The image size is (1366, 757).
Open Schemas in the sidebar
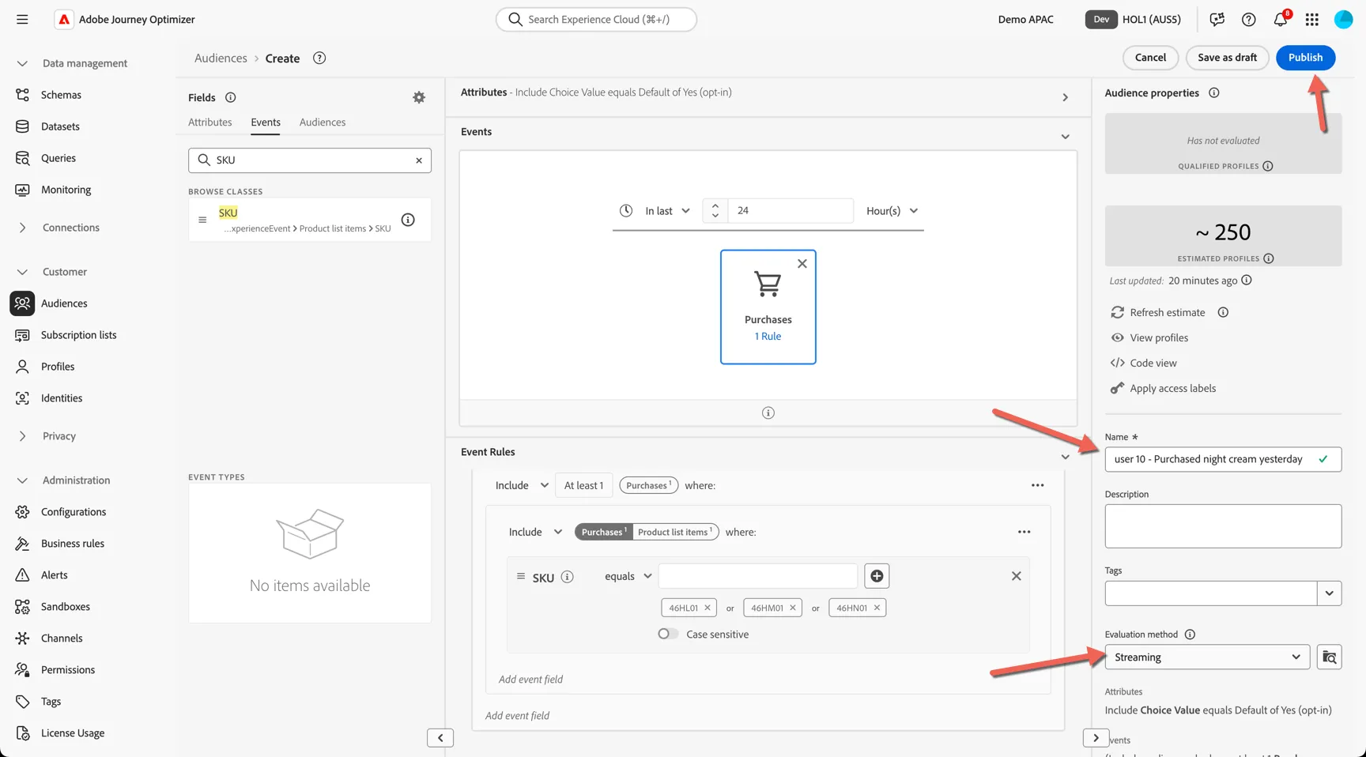[61, 95]
